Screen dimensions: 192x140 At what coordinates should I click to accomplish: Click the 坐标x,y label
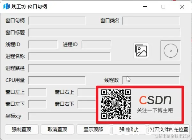click(x=13, y=116)
